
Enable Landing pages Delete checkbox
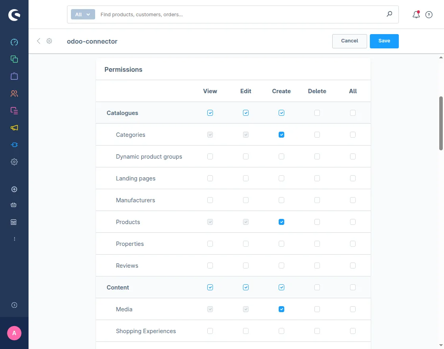click(317, 178)
